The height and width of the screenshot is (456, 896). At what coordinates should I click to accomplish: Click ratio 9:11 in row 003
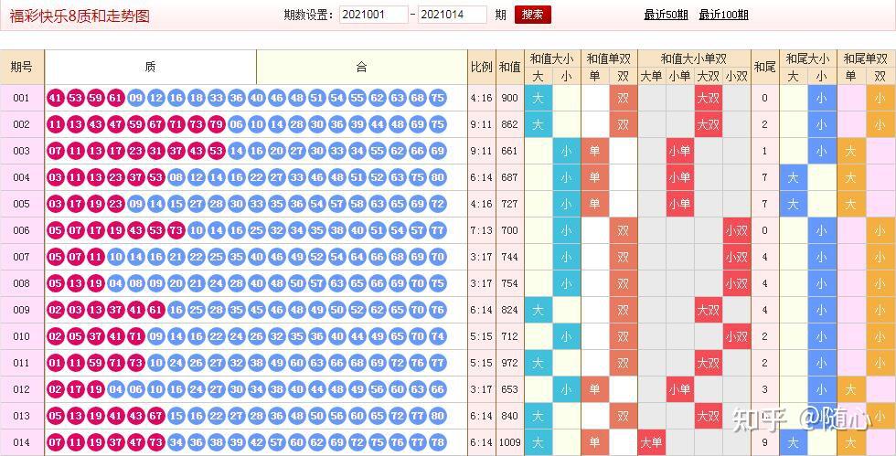click(x=482, y=151)
